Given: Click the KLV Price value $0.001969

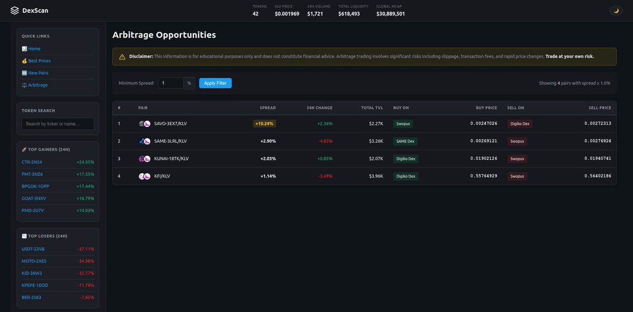Looking at the screenshot, I should click(287, 14).
